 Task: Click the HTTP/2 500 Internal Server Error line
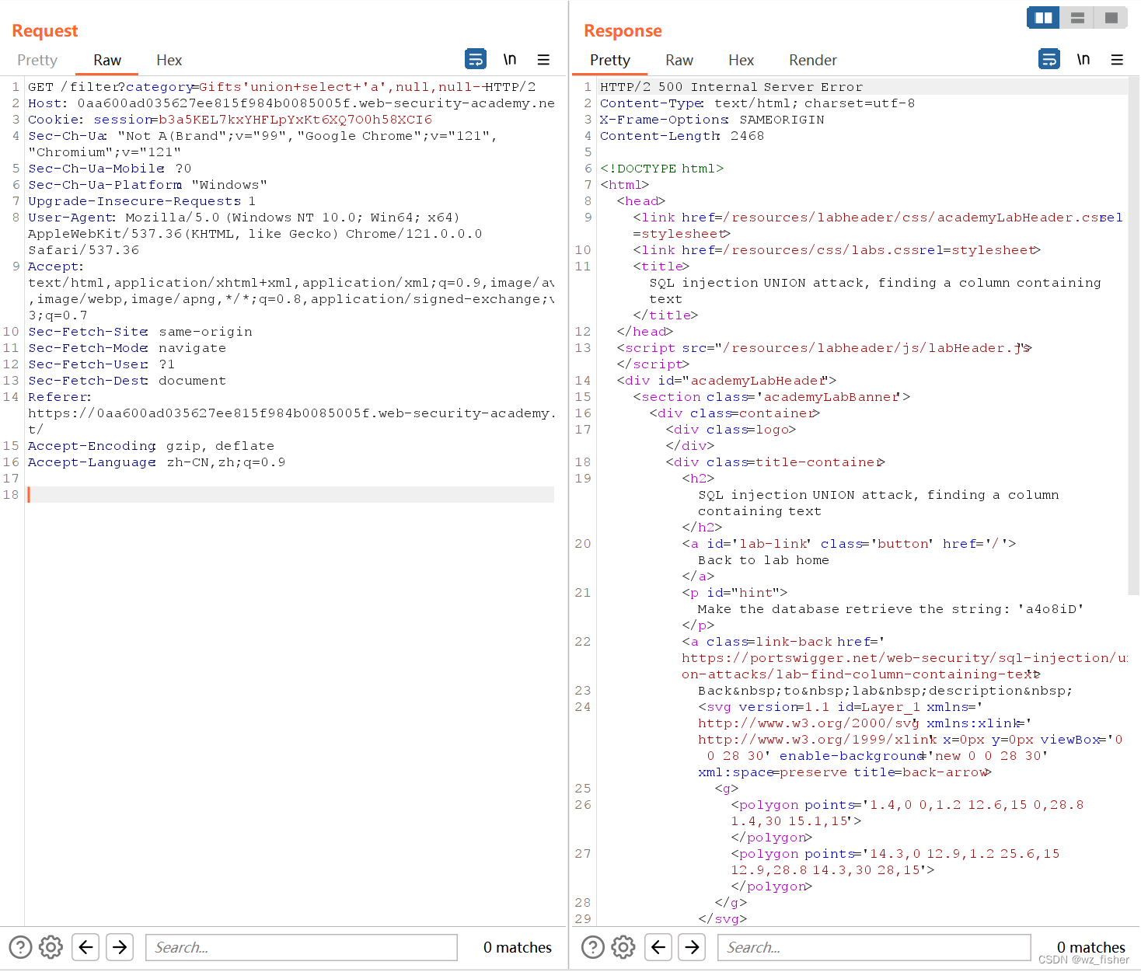point(731,87)
